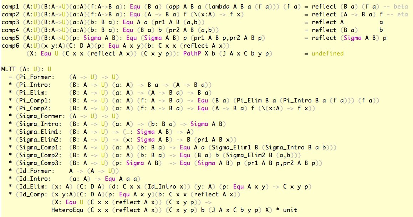Image resolution: width=413 pixels, height=217 pixels.
Task: Click 'Id_Intro' inside the Id_Elim line
Action: click(x=162, y=187)
